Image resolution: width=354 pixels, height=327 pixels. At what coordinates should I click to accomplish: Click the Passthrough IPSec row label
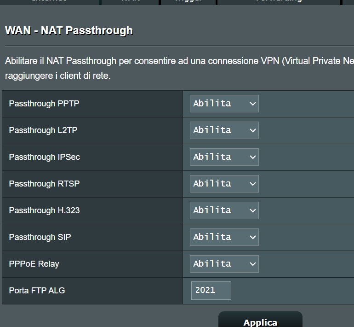click(x=45, y=157)
